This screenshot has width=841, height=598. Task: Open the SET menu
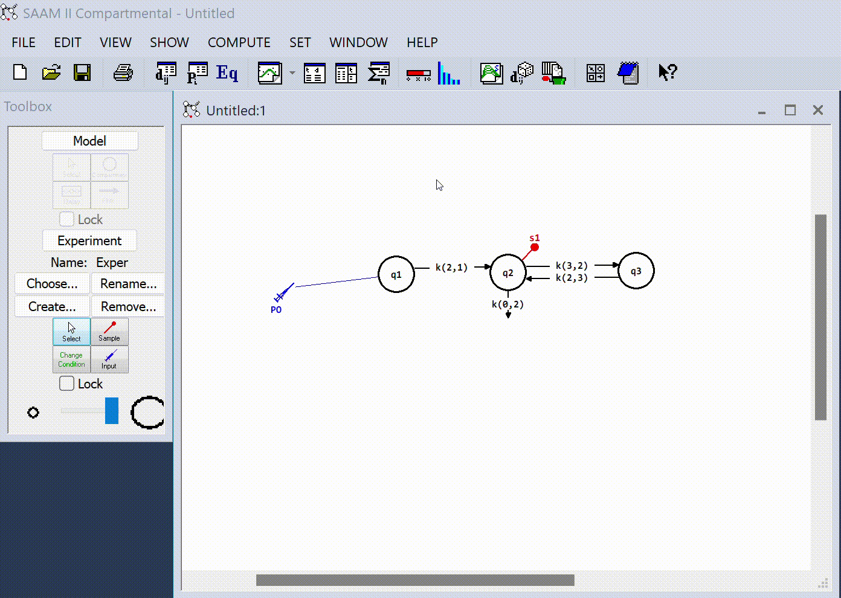pyautogui.click(x=300, y=42)
